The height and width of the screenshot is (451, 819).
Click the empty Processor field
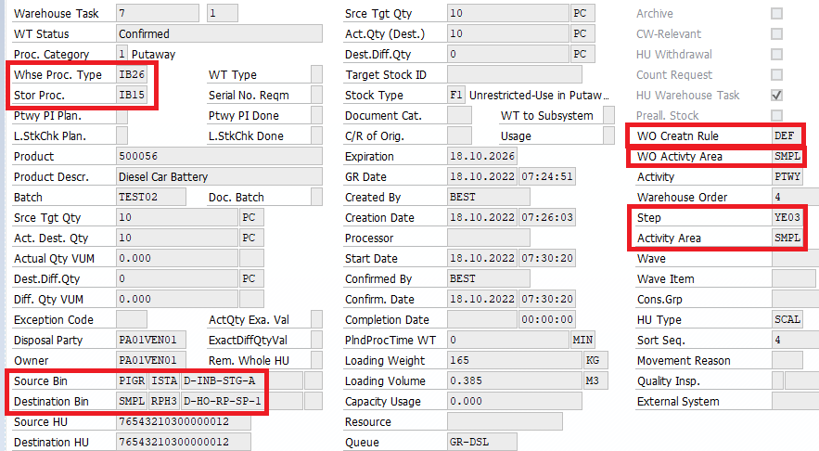489,238
